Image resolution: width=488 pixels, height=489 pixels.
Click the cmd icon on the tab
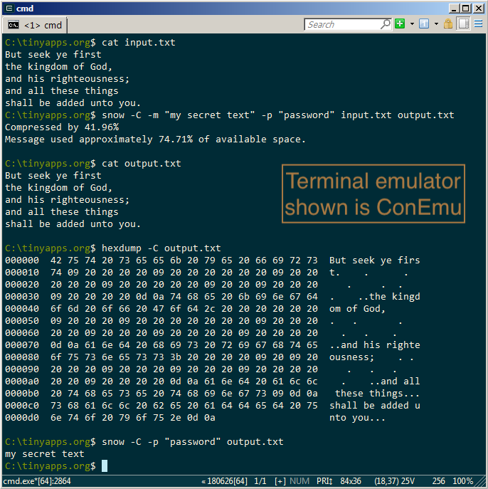13,25
